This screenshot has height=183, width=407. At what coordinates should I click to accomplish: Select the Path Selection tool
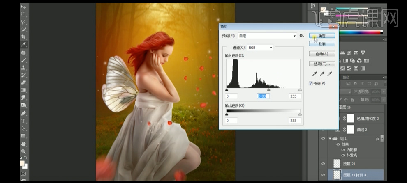(23, 128)
